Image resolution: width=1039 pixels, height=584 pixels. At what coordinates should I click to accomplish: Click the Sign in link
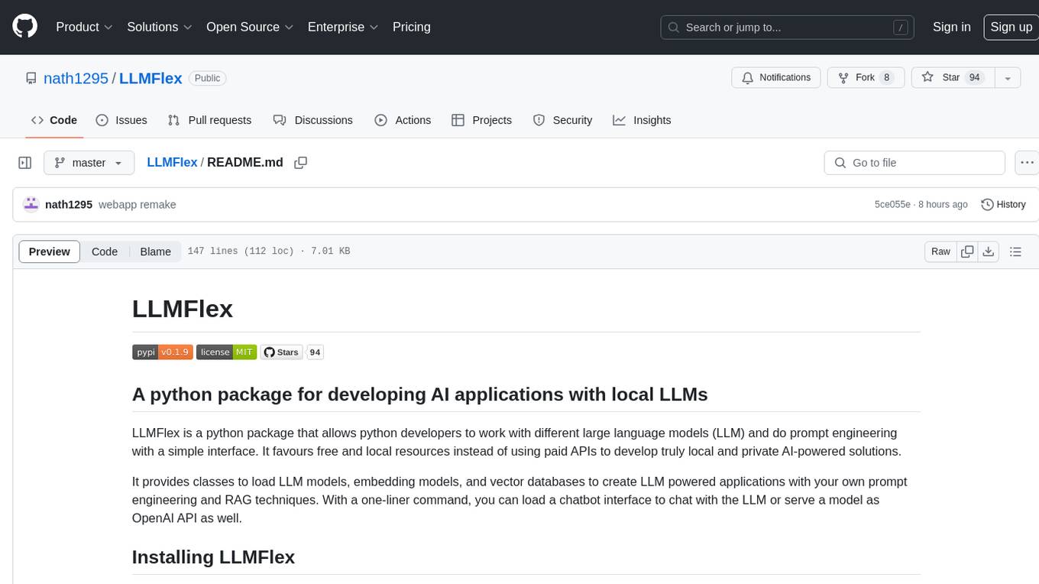click(952, 27)
